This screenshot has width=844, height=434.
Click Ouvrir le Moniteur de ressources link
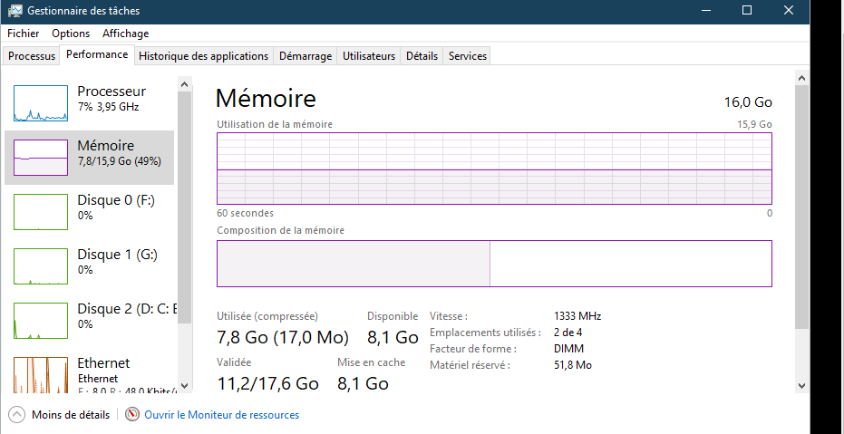pos(222,415)
